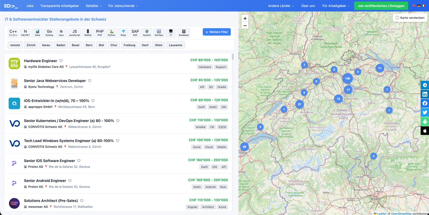Screen dimensions: 429x215
Task: Switch language to English flag
Action: [x=414, y=6]
